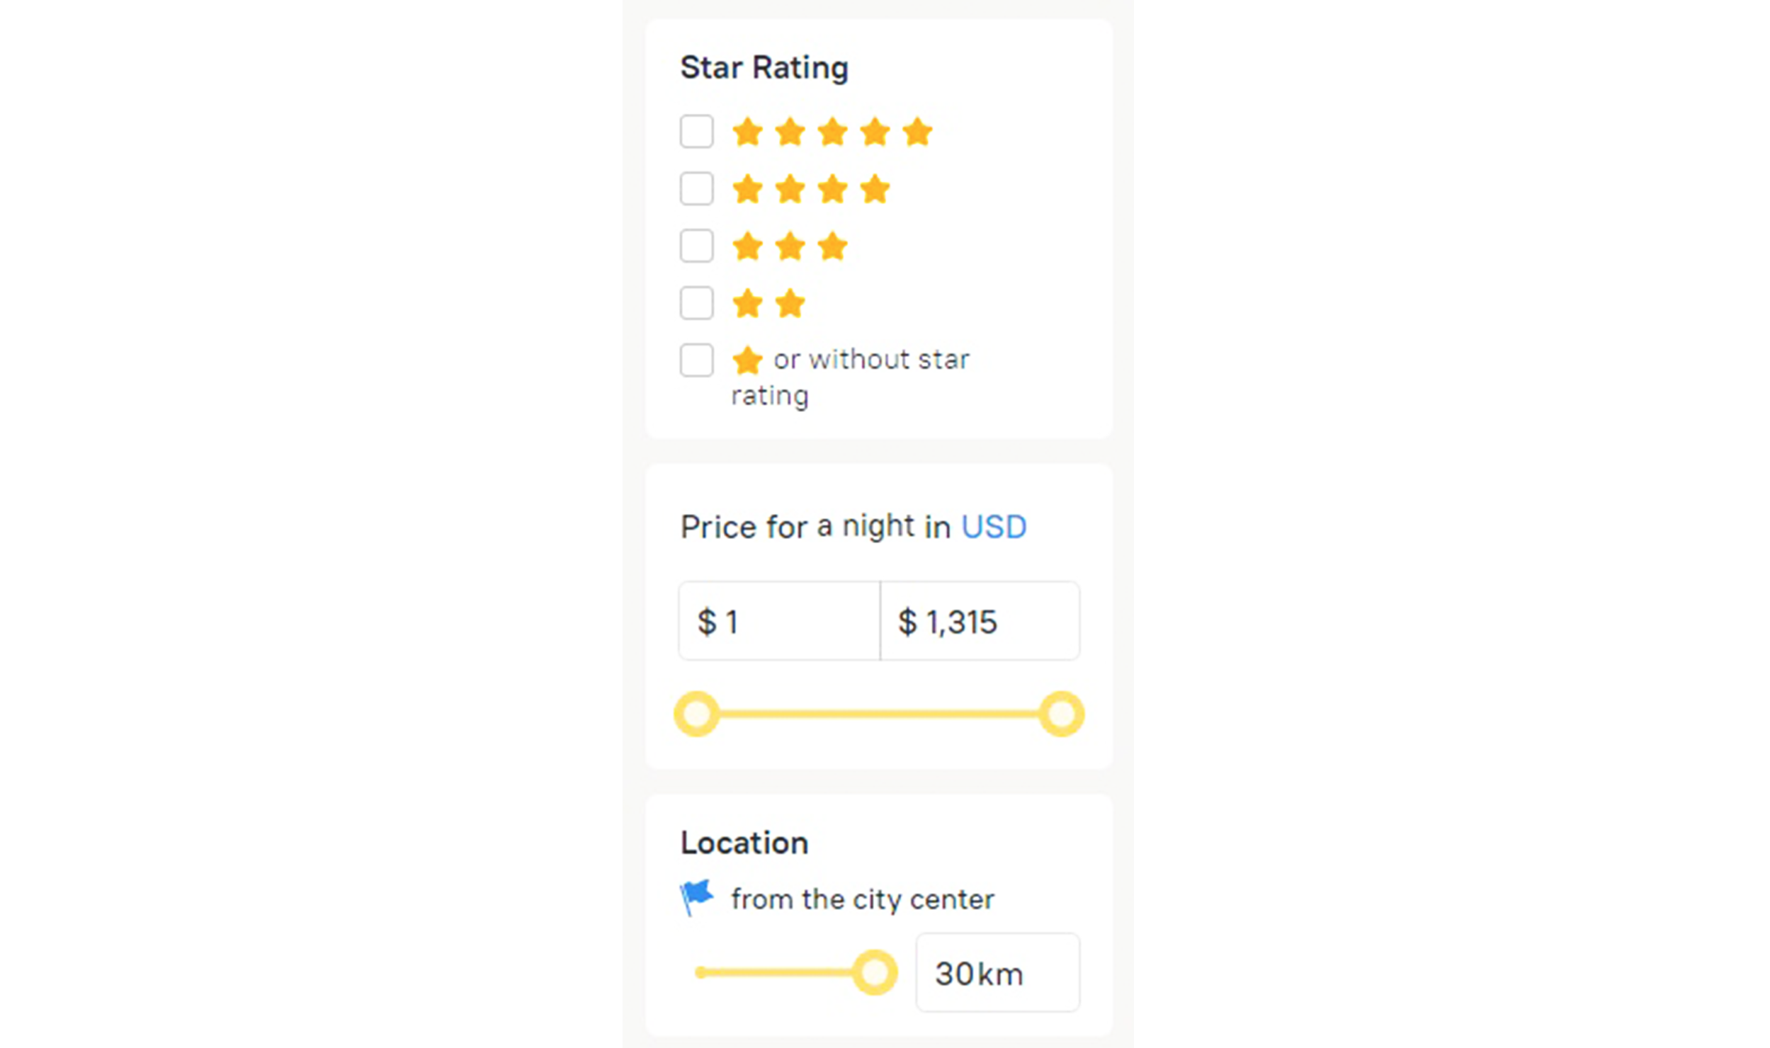Click the price slider's minimum handle
Viewport: 1770px width, 1048px height.
697,714
